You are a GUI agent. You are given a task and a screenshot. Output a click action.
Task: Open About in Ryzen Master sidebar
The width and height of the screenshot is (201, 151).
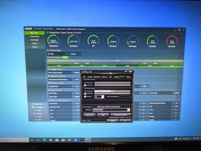pyautogui.click(x=38, y=120)
